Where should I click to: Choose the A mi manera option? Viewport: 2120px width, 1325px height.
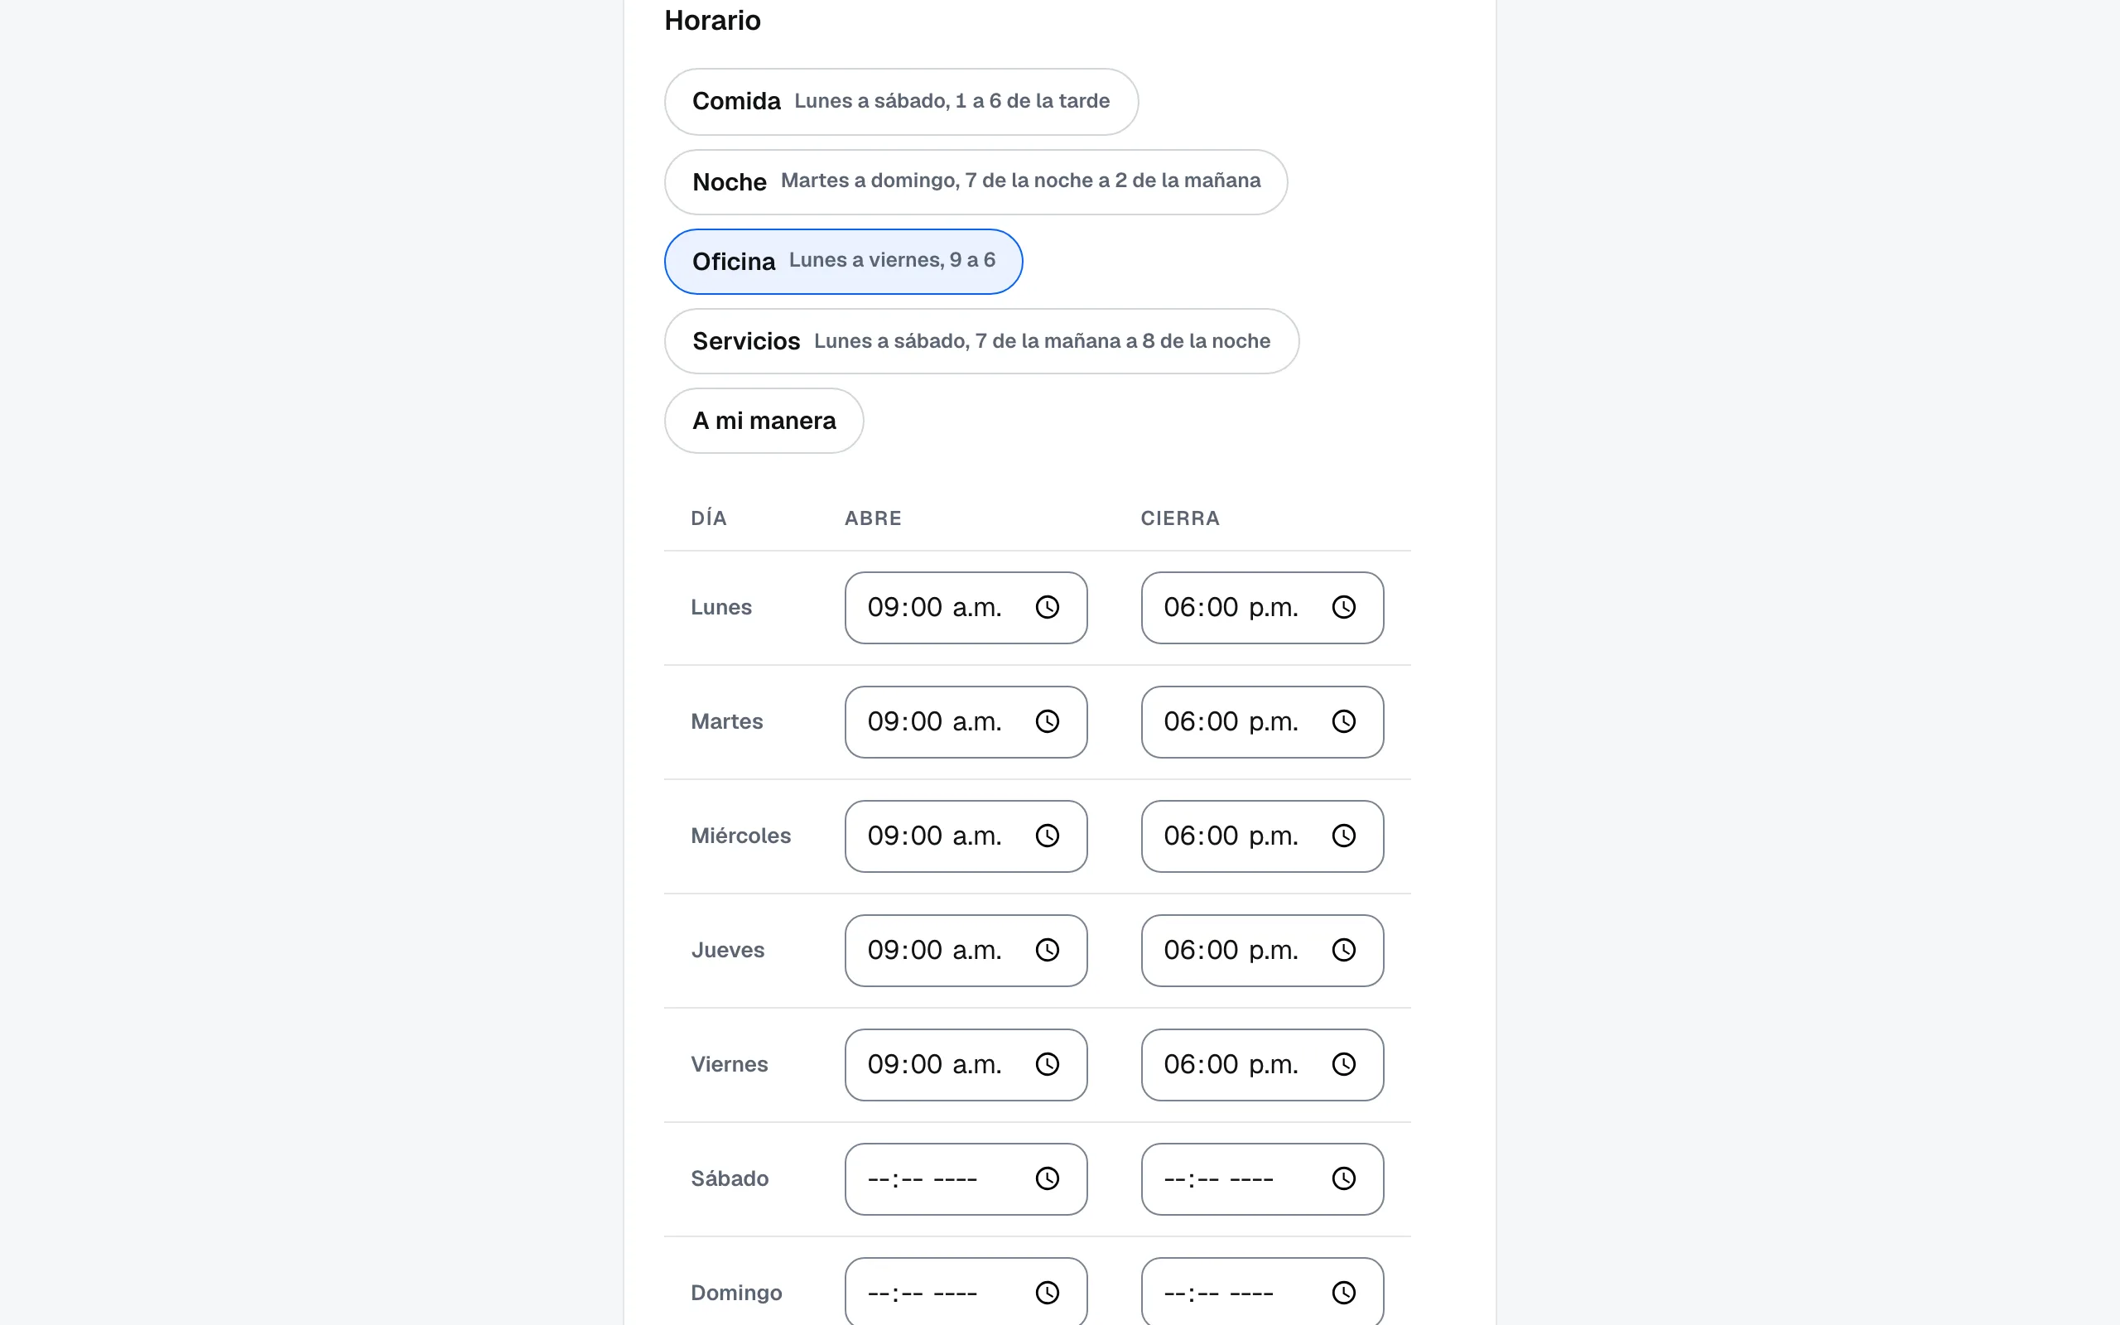click(x=763, y=421)
